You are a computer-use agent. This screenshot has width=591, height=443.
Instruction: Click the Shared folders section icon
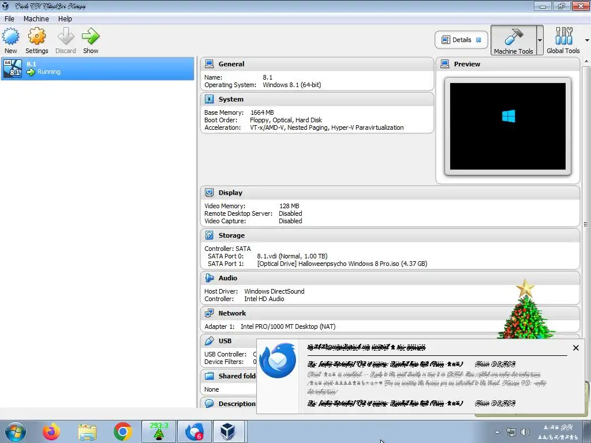point(209,376)
